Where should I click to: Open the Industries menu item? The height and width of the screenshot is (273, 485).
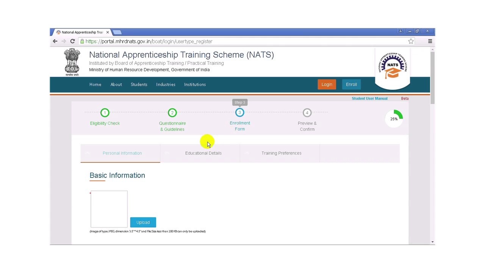click(x=166, y=85)
